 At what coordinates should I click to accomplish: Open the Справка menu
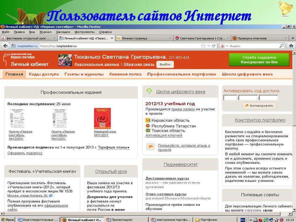tap(105, 32)
